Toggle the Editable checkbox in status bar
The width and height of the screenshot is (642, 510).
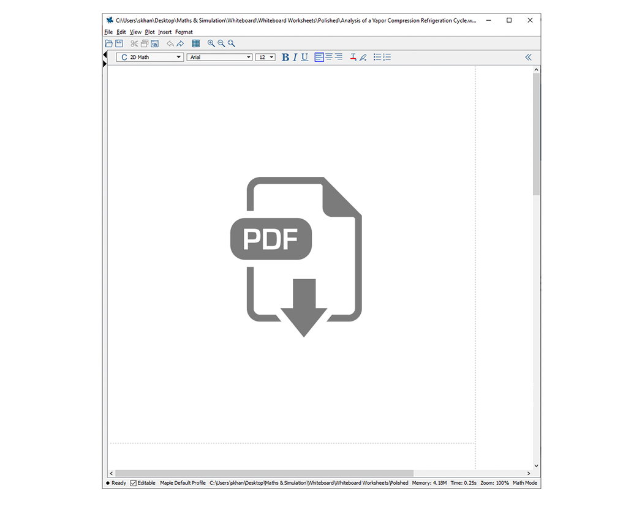pyautogui.click(x=134, y=483)
